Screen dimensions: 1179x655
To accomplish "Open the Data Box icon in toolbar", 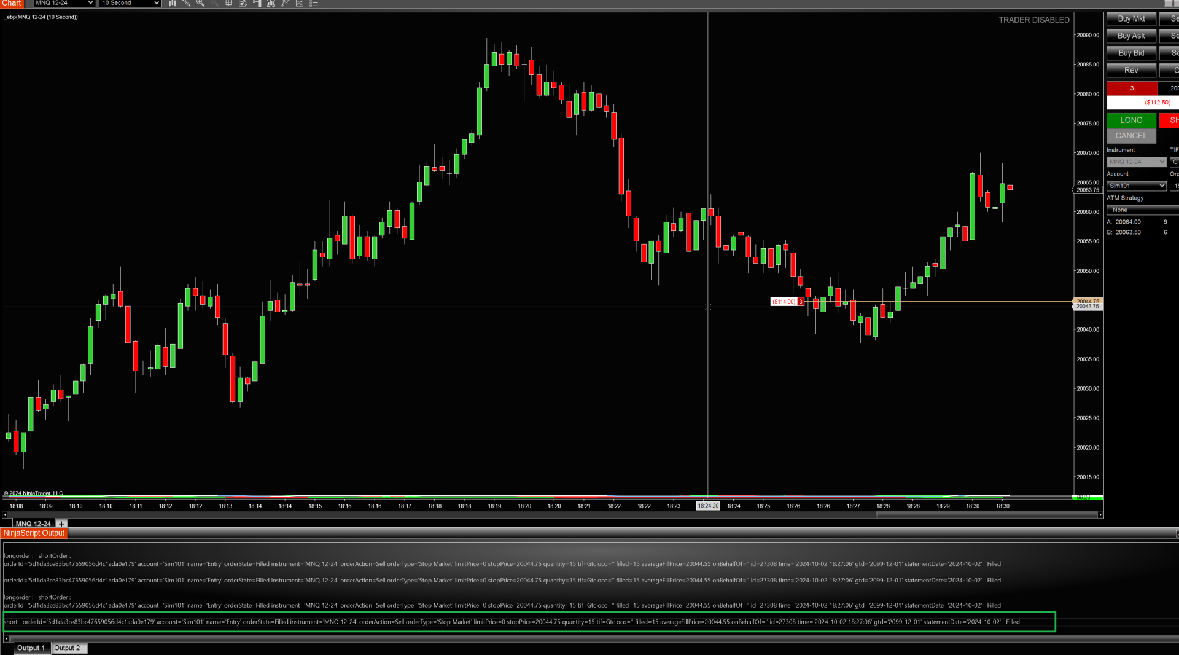I will tap(243, 3).
